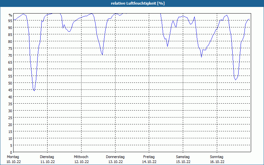Click the date '12.10.22'
Image resolution: width=264 pixels, height=165 pixels.
click(x=82, y=162)
